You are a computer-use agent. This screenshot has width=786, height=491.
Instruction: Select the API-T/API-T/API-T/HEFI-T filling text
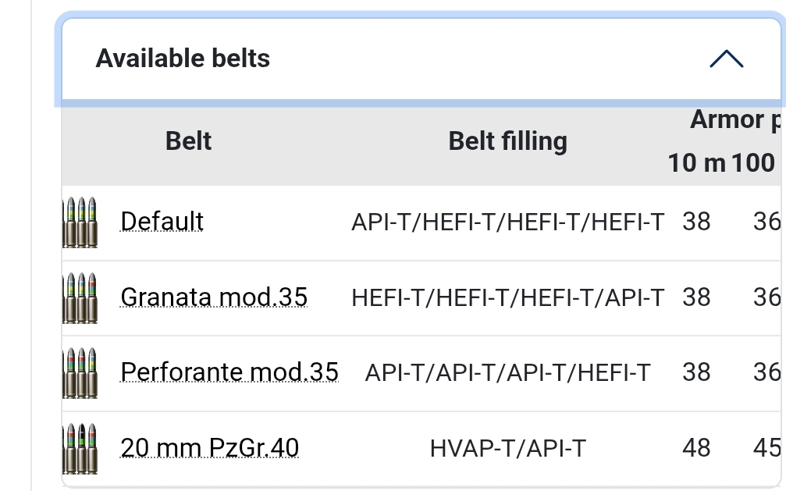pos(507,372)
